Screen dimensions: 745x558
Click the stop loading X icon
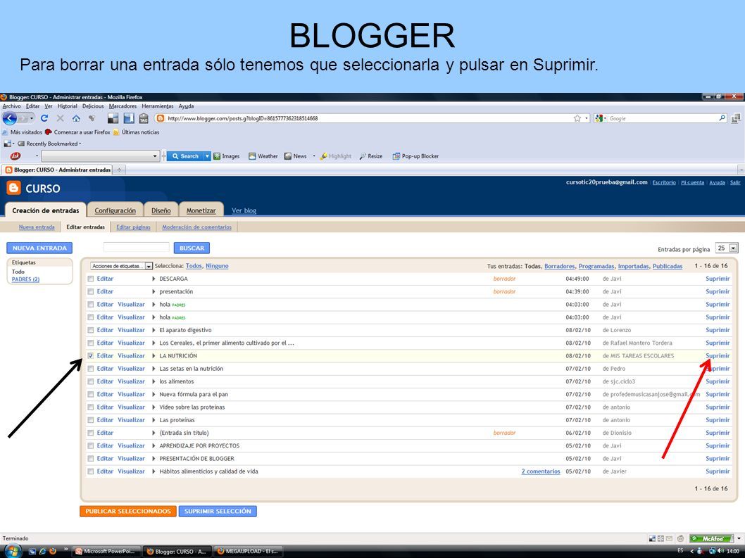61,118
